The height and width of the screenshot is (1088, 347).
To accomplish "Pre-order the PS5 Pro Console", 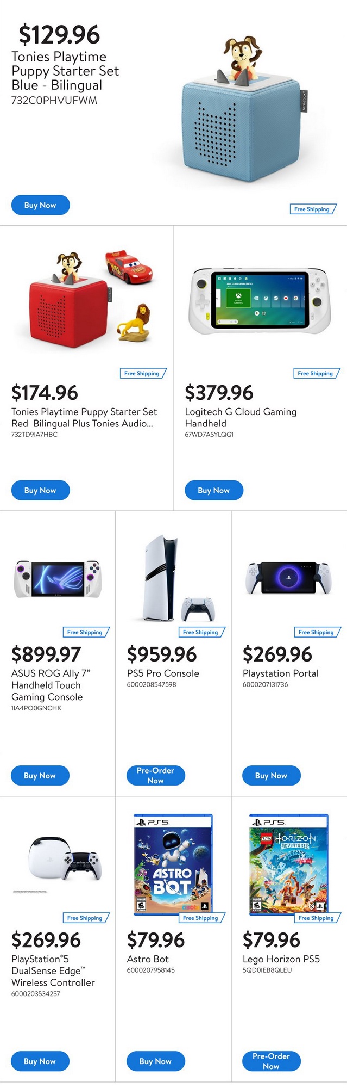I will pos(155,775).
